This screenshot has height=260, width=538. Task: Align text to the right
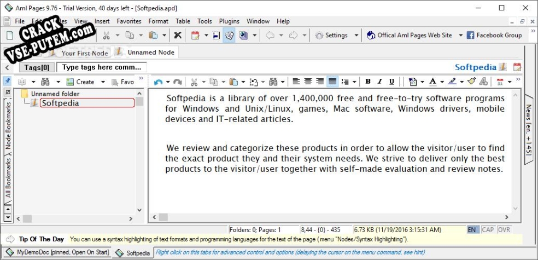[x=320, y=82]
